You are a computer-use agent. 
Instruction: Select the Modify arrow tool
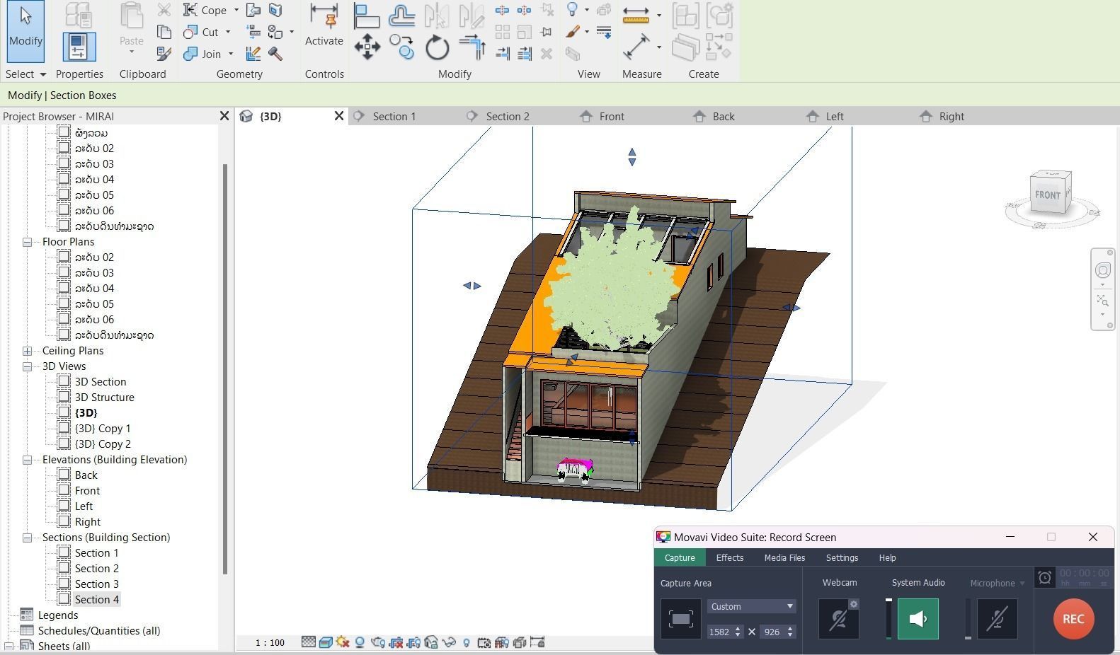(x=25, y=31)
